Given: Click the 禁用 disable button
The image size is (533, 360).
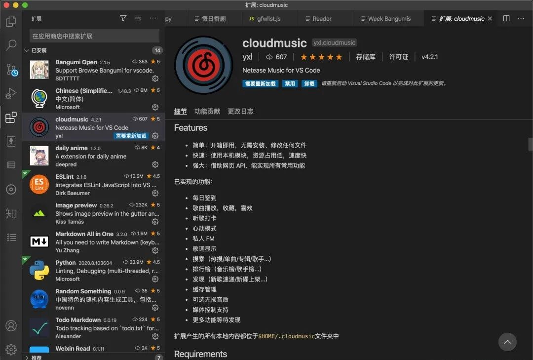Looking at the screenshot, I should (290, 84).
